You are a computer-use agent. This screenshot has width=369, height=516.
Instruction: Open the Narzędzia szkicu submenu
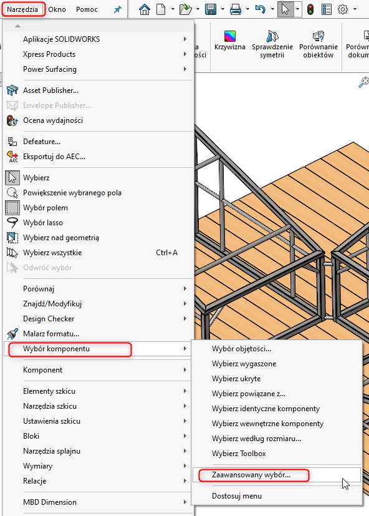[98, 406]
